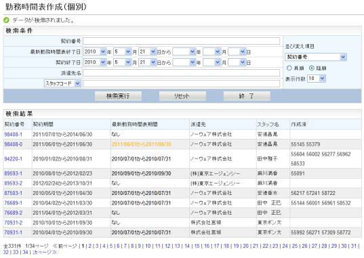Focus the 派遣先名 input field
Viewport: 364px width, 258px height.
(x=181, y=73)
